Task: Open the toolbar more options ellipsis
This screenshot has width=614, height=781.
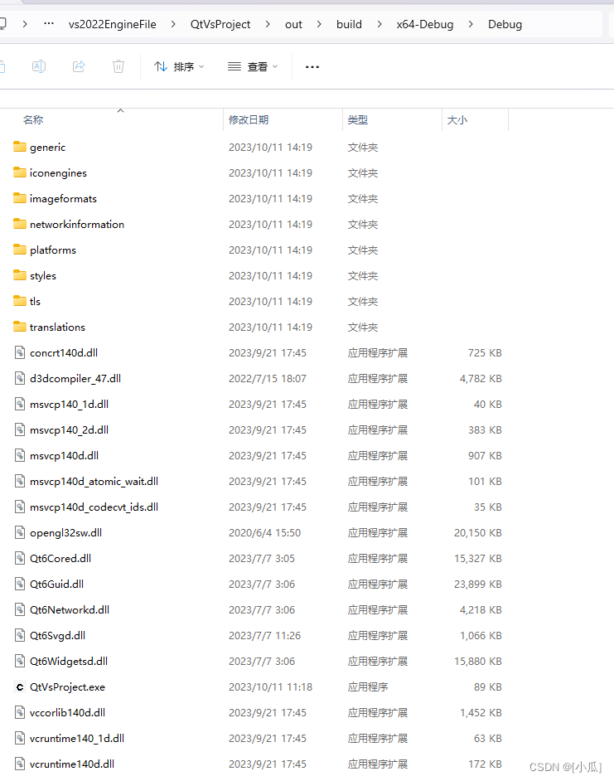Action: (312, 67)
